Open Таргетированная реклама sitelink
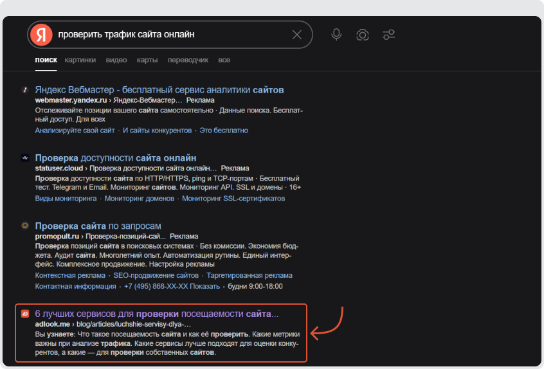 [249, 275]
